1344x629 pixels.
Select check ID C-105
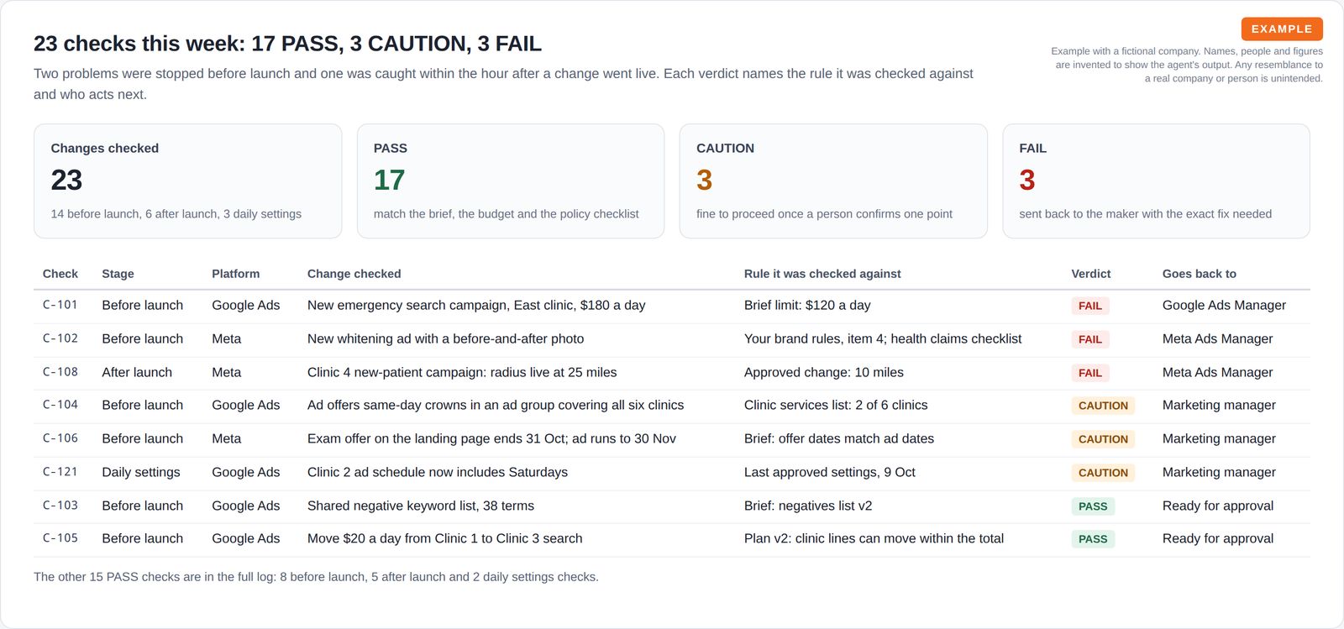(60, 538)
